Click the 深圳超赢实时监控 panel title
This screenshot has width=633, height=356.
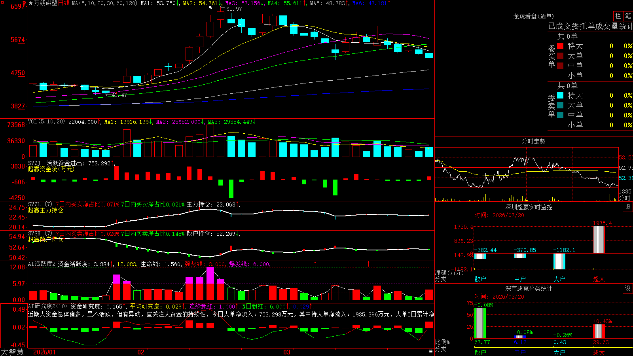tap(529, 207)
